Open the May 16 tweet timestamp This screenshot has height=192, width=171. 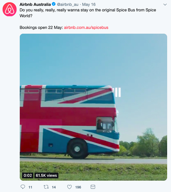coord(89,4)
